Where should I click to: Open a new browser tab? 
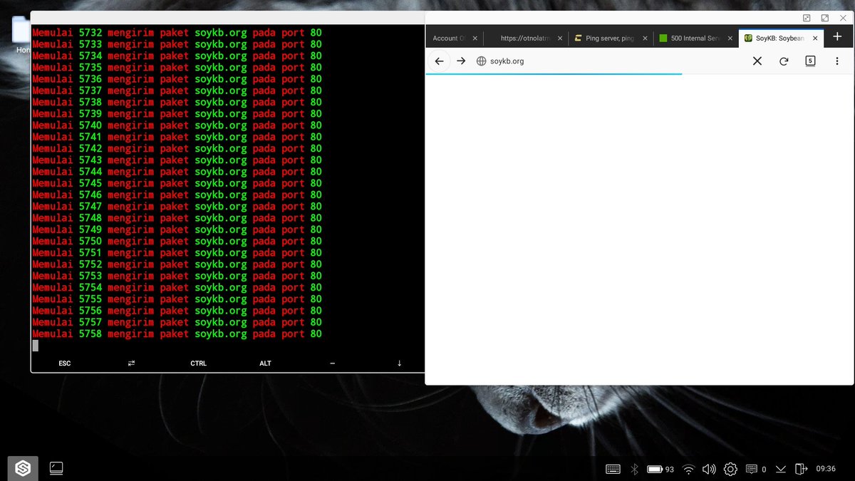point(837,38)
